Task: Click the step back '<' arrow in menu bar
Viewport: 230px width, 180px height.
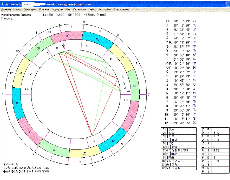Action: 133,9
